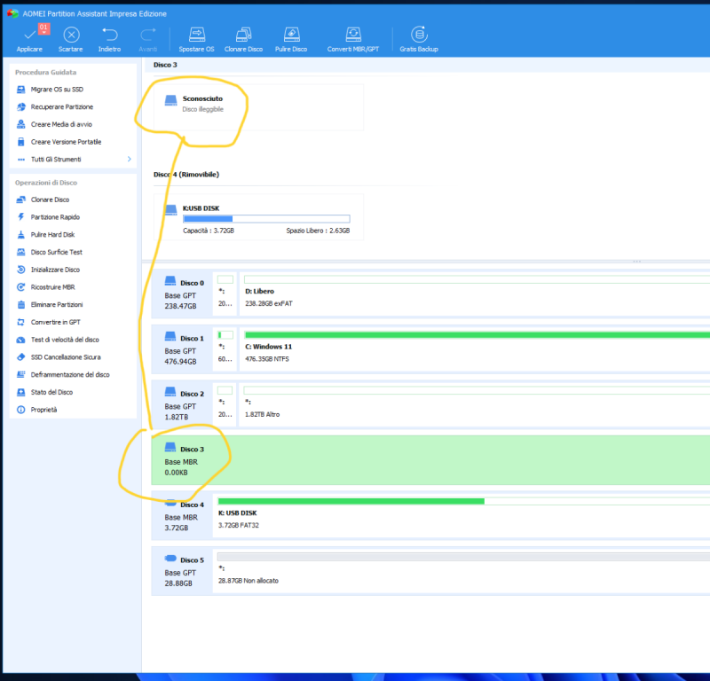Select D: Libero exFAT partition

tap(475, 294)
